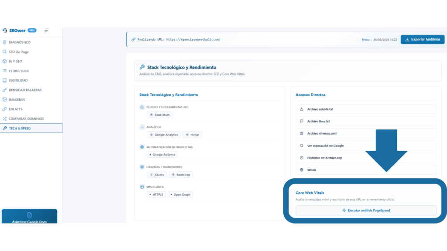The width and height of the screenshot is (447, 251).
Task: Click the jQuery tag
Action: tap(157, 174)
